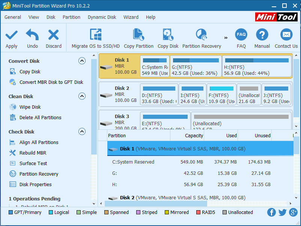Choose Delete All Partitions action
The width and height of the screenshot is (301, 226).
tap(40, 118)
